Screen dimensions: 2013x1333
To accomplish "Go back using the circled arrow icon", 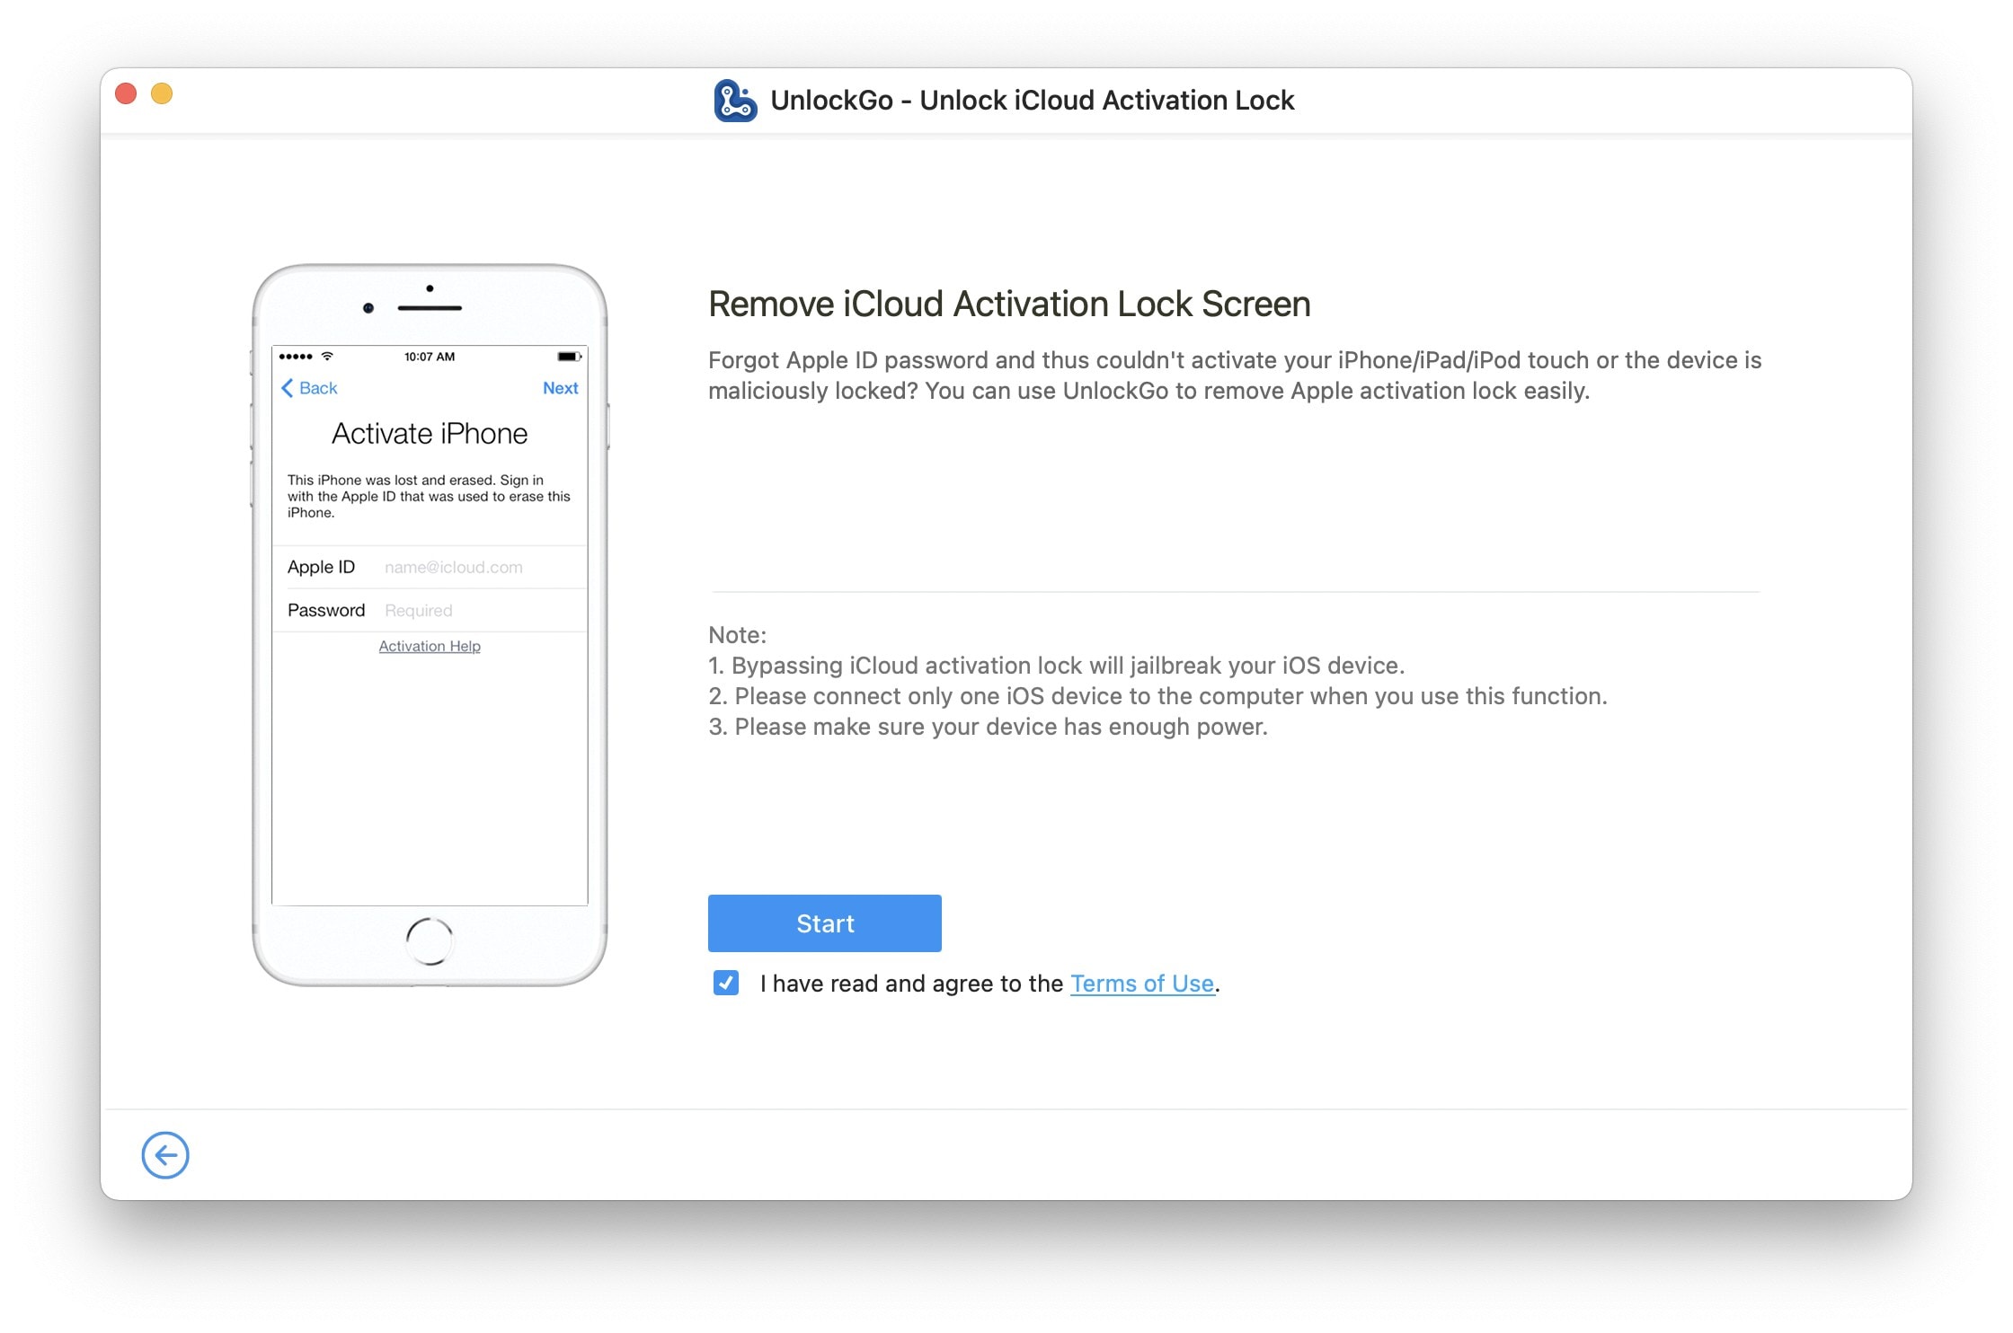I will click(x=165, y=1155).
